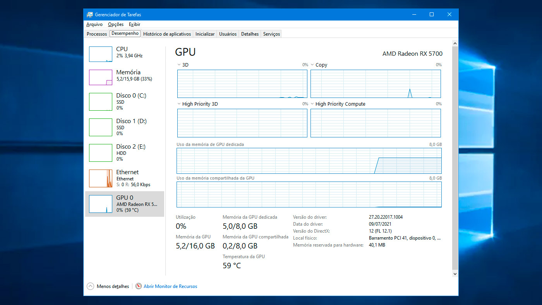542x305 pixels.
Task: Click the scrollbar down arrow
Action: tap(455, 274)
